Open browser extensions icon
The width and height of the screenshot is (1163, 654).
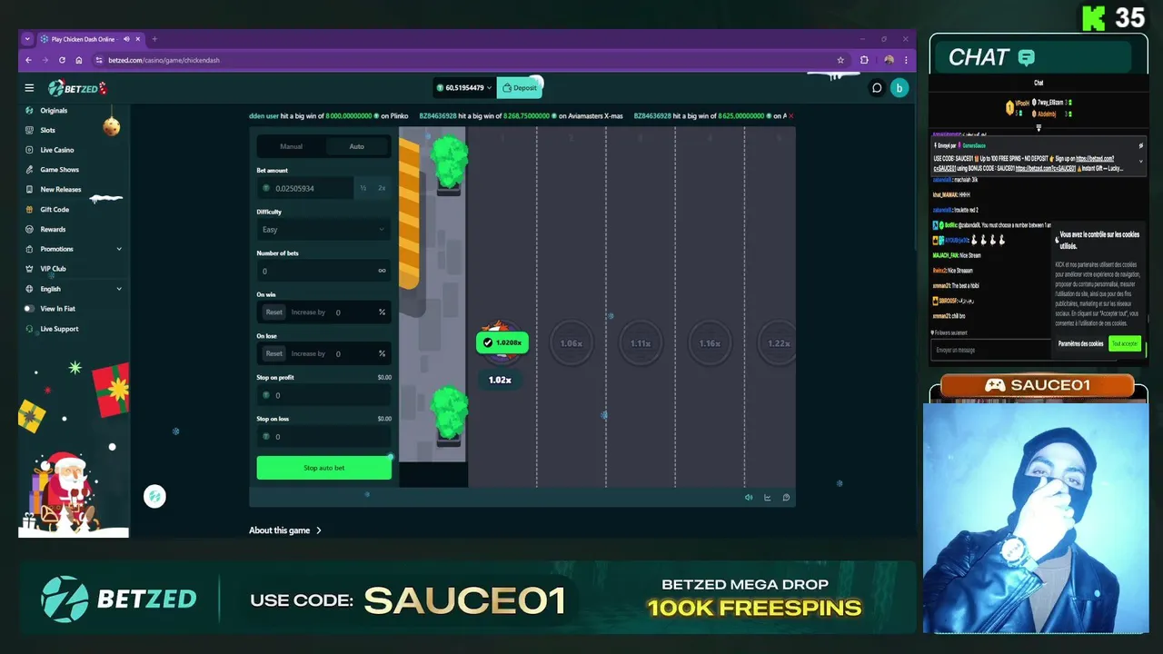864,60
